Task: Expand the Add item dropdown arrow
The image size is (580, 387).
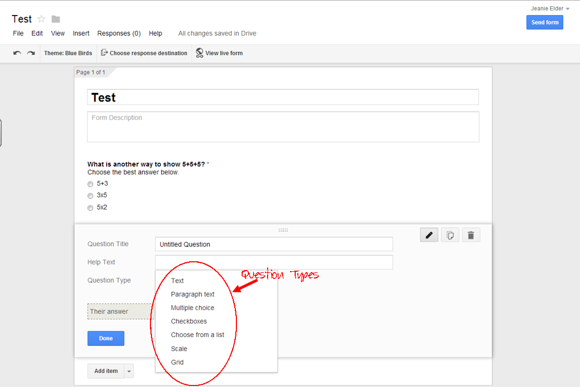Action: pyautogui.click(x=128, y=371)
